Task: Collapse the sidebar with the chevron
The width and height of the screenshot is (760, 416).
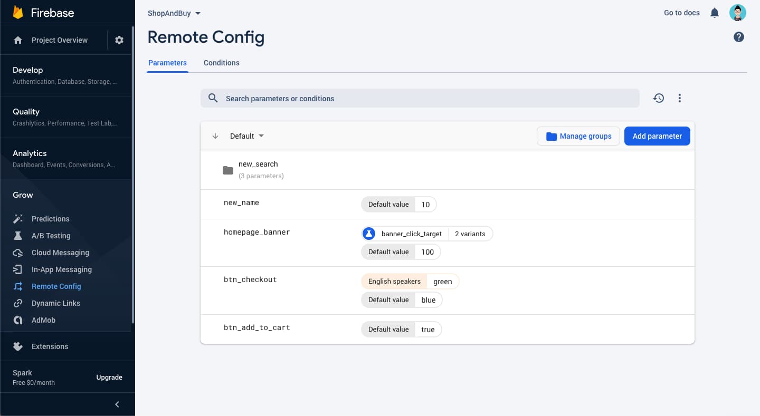Action: coord(117,404)
